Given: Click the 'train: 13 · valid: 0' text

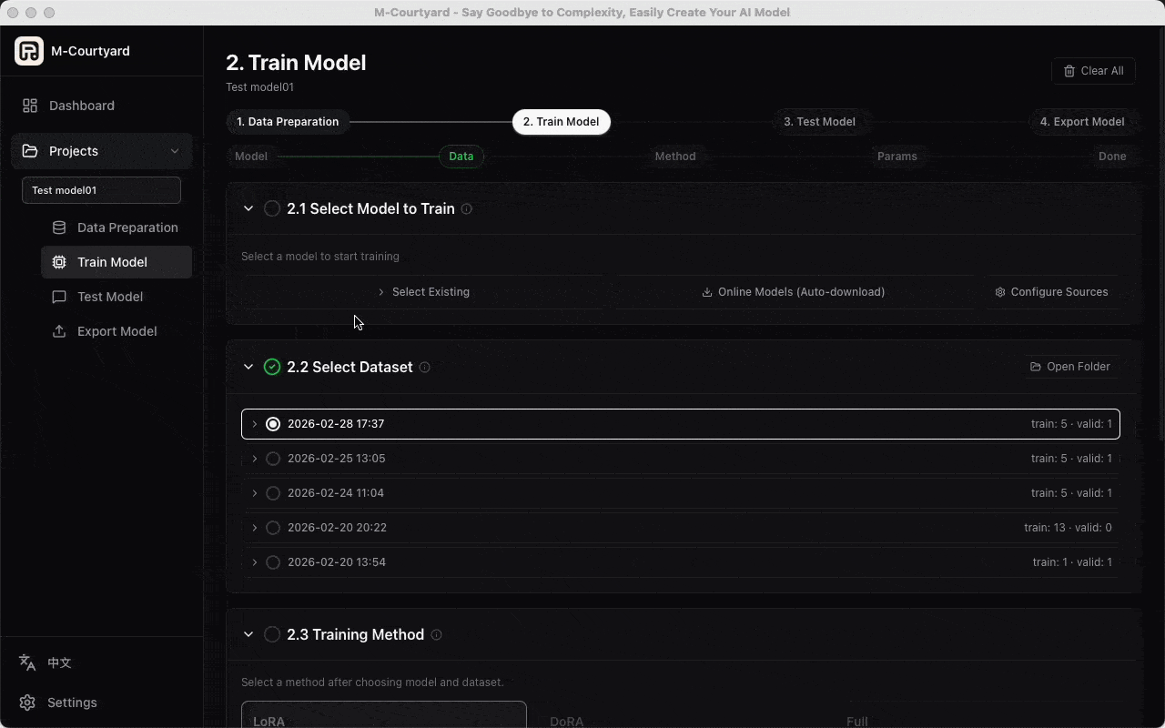Looking at the screenshot, I should [x=1068, y=528].
